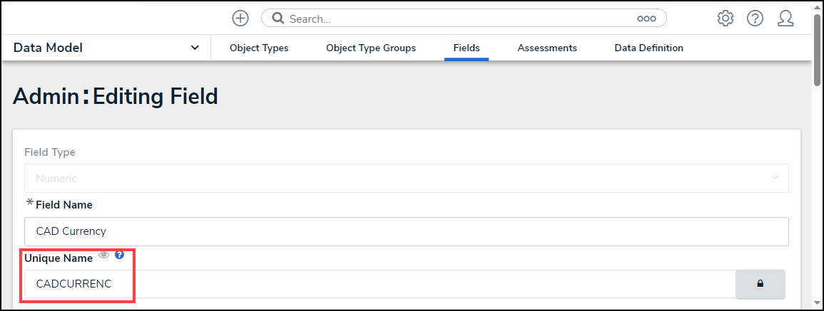This screenshot has height=311, width=824.
Task: Select the Fields tab
Action: [467, 48]
